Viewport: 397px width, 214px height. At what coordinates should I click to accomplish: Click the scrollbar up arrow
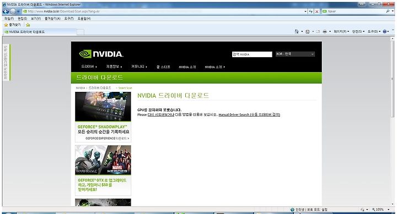[393, 39]
